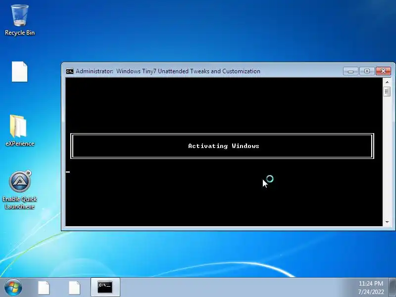Click the console window title text
This screenshot has width=396, height=297.
point(168,71)
